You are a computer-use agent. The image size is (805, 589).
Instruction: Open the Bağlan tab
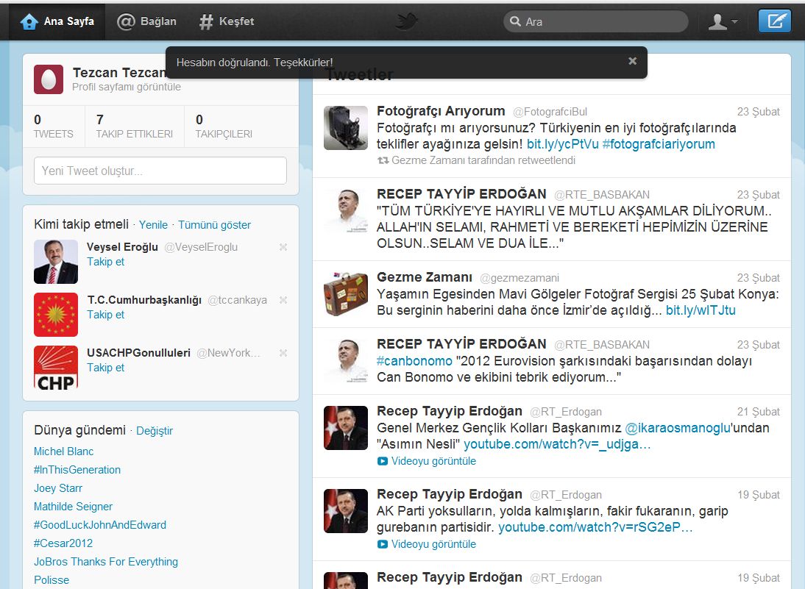(x=147, y=21)
